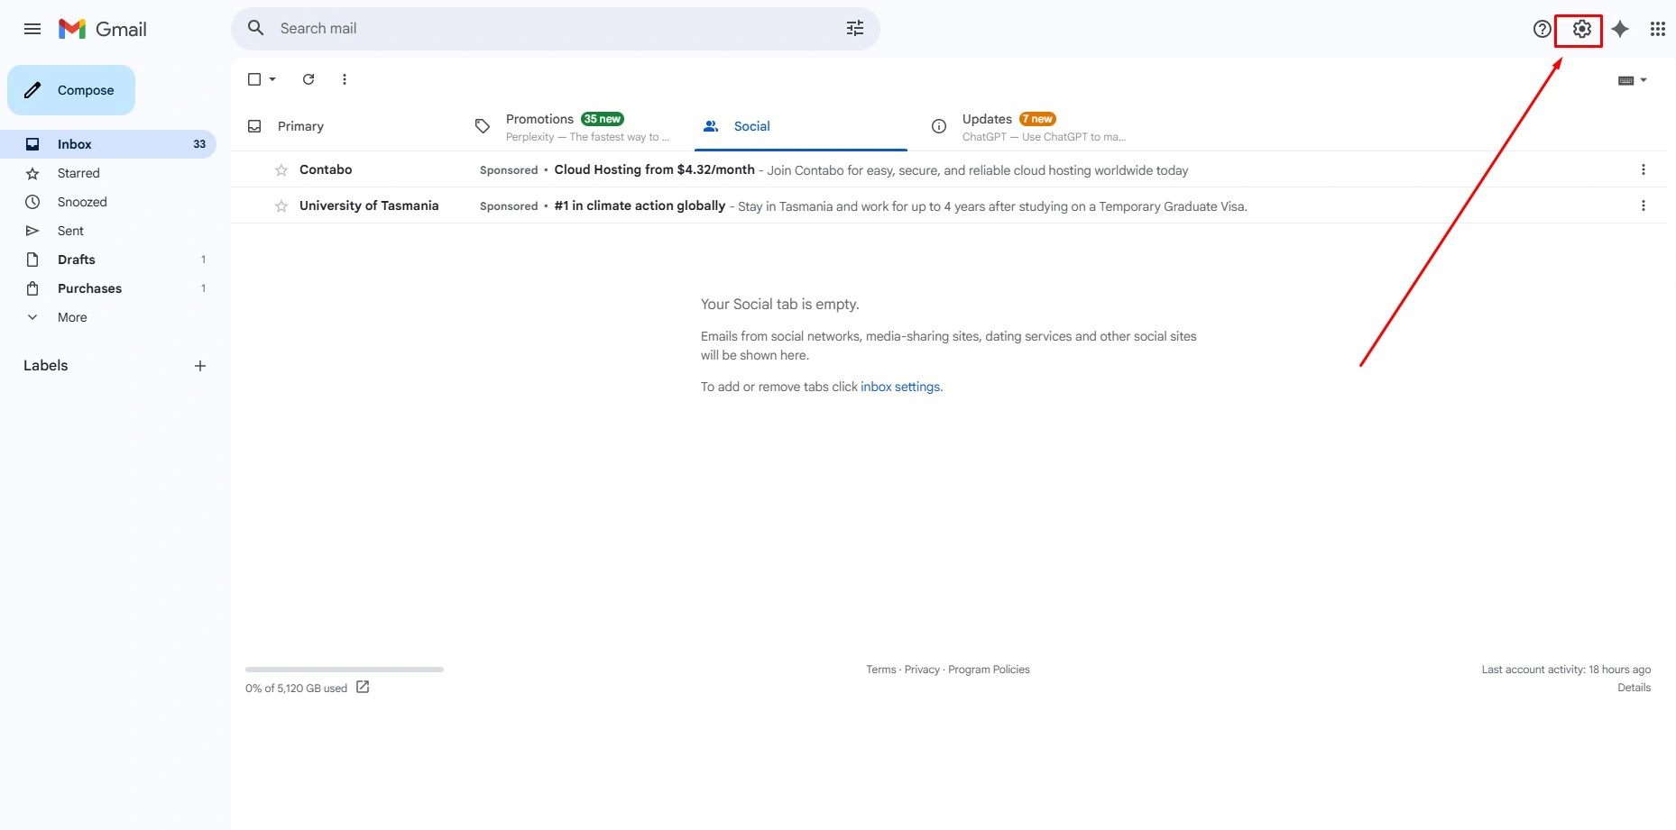The height and width of the screenshot is (830, 1676).
Task: Switch to the Updates tab
Action: point(1029,126)
